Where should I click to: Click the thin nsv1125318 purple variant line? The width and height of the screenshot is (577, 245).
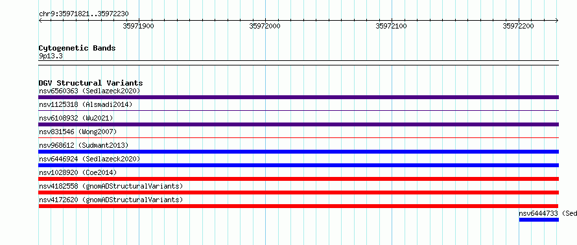pos(298,110)
